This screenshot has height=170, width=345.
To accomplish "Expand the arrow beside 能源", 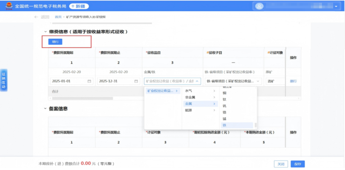I will click(x=214, y=110).
